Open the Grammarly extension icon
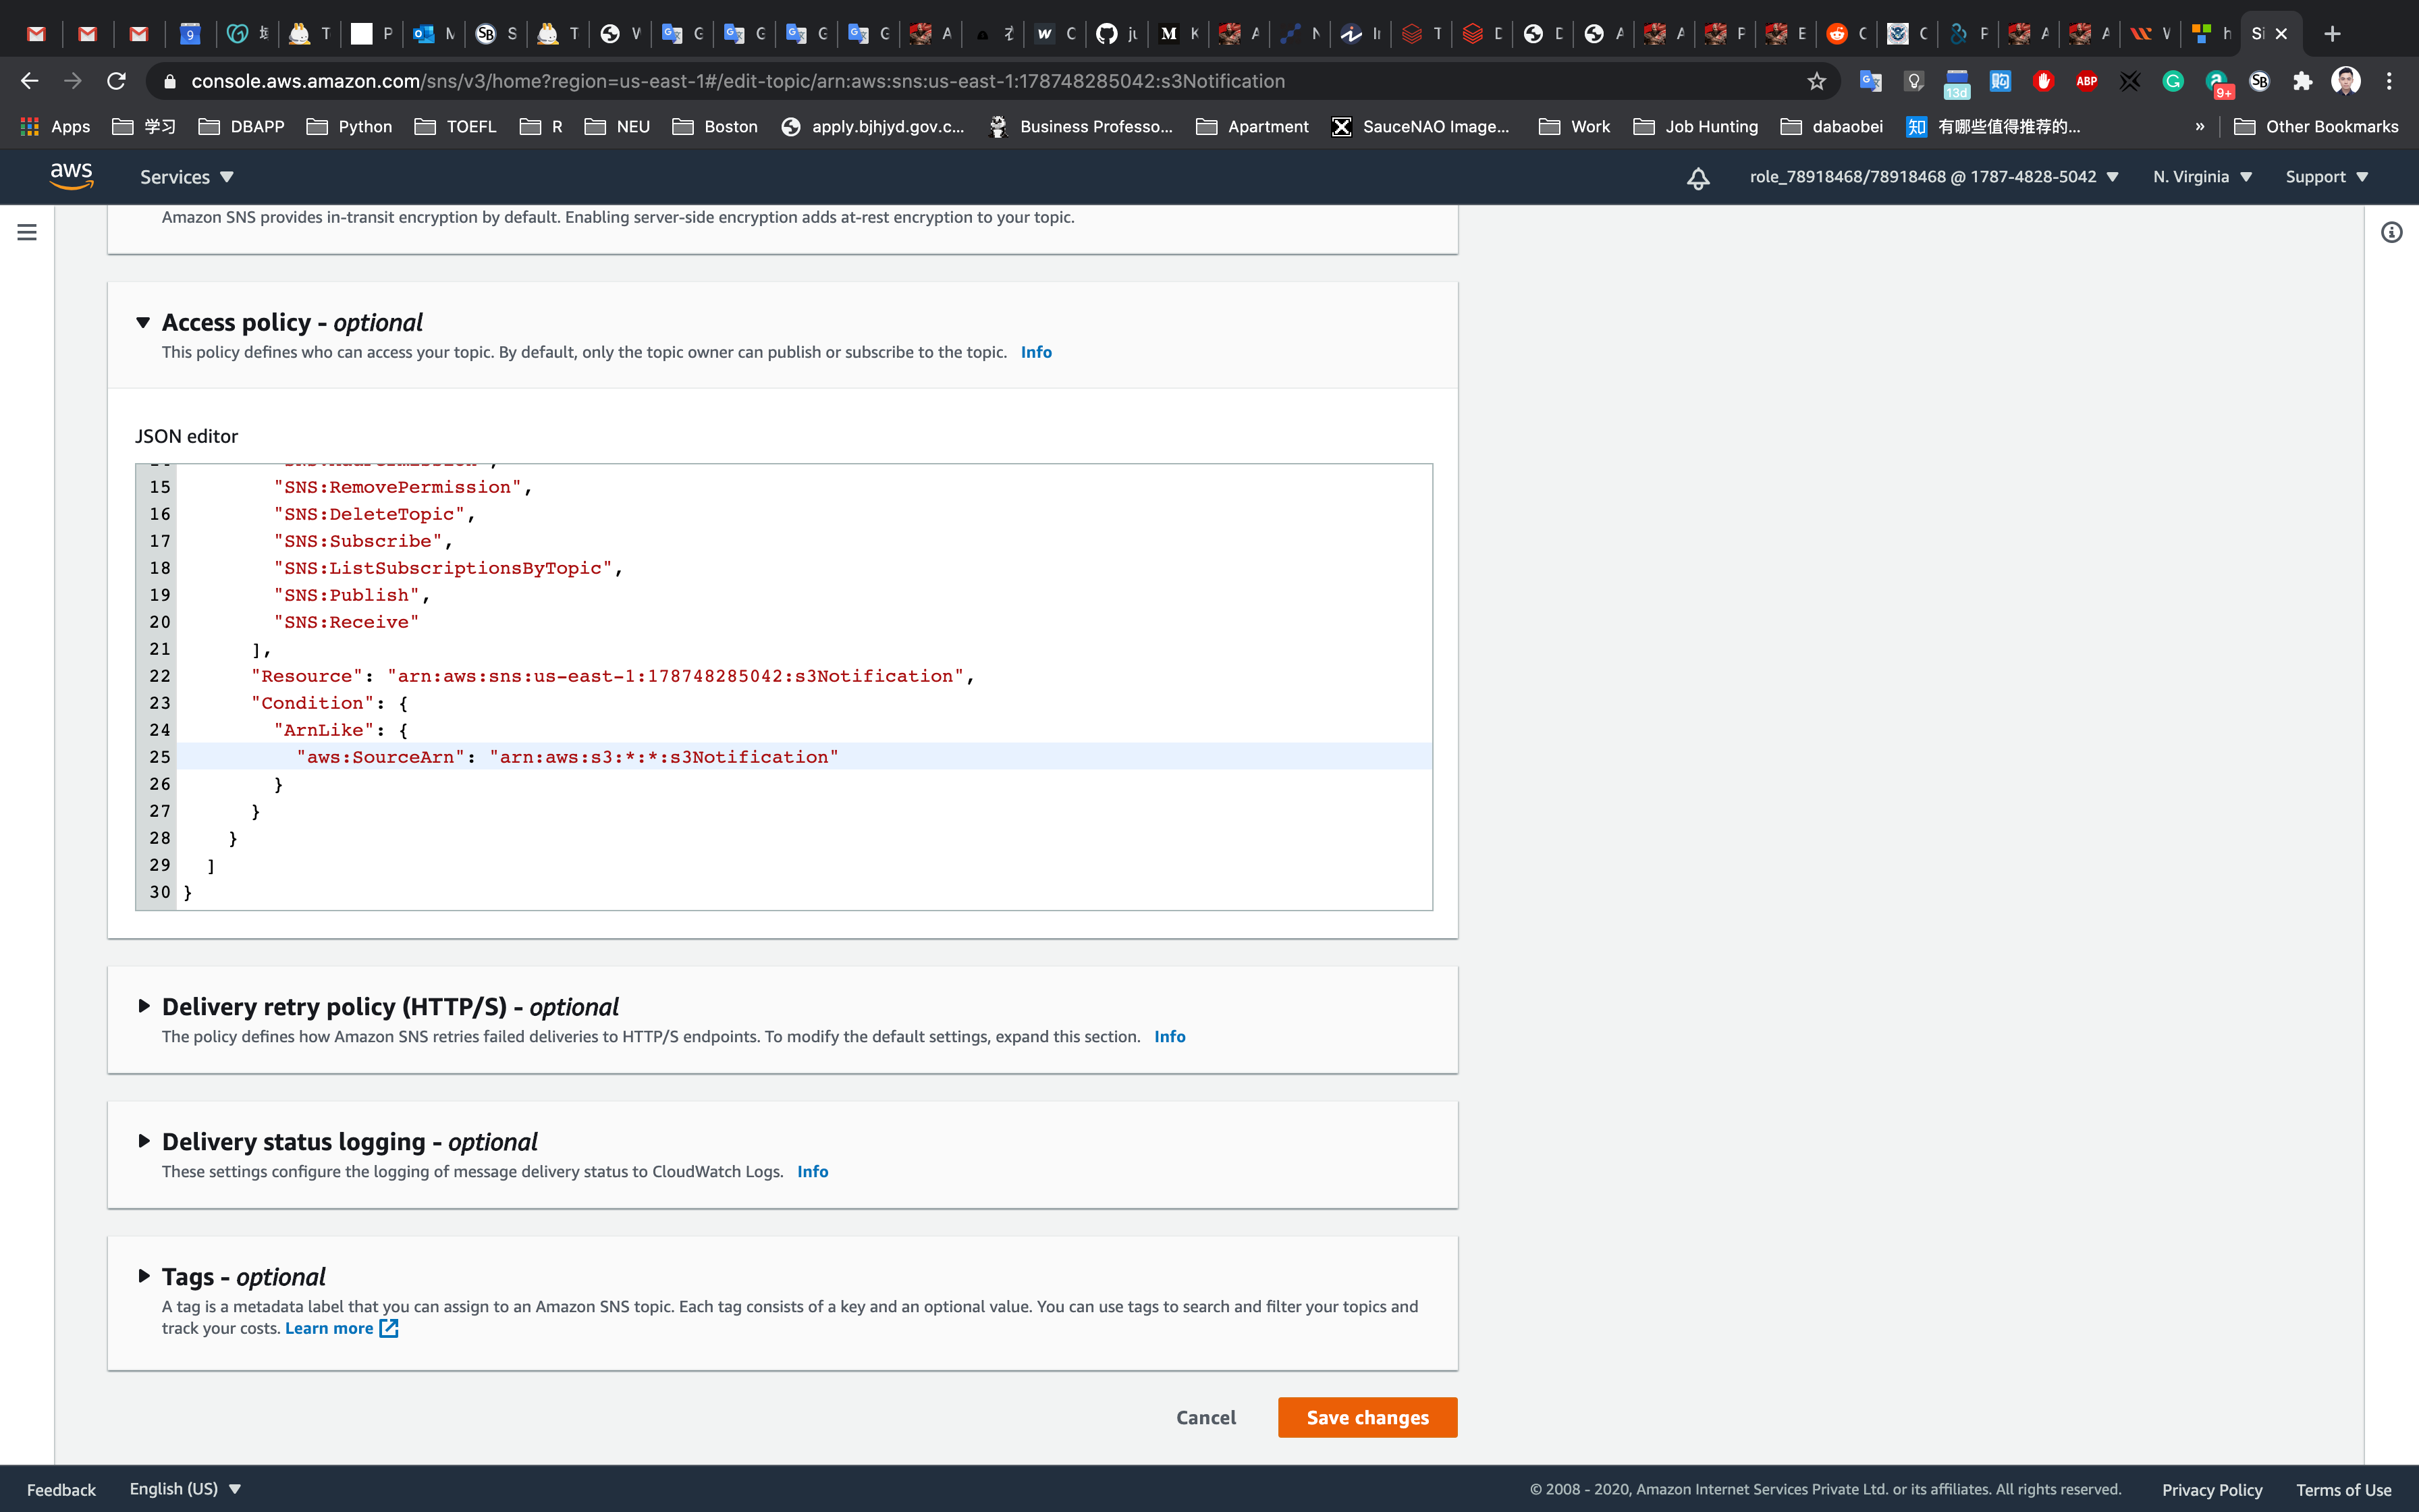 click(2172, 81)
